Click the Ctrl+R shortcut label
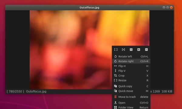This screenshot has height=109, width=182. point(144,61)
